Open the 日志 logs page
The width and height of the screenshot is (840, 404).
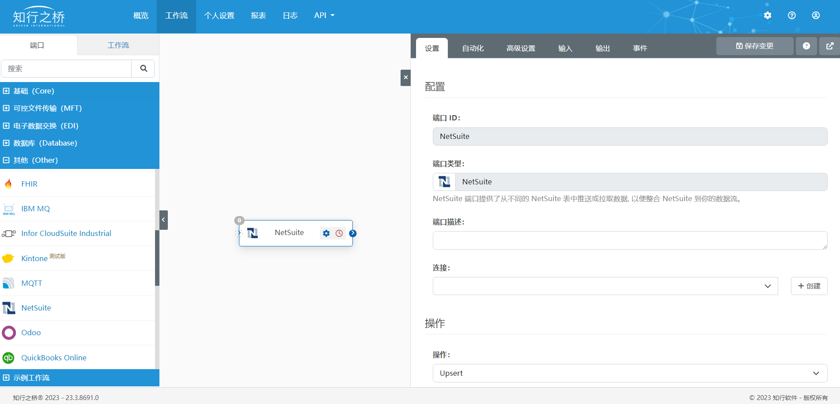(290, 15)
